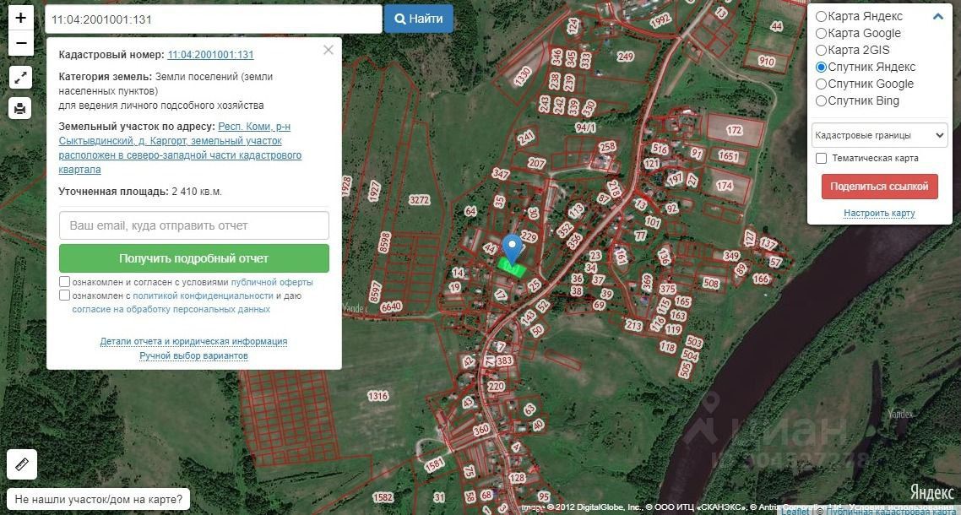This screenshot has height=515, width=961.
Task: Open согласие на обработку персональных данных link
Action: pos(171,310)
